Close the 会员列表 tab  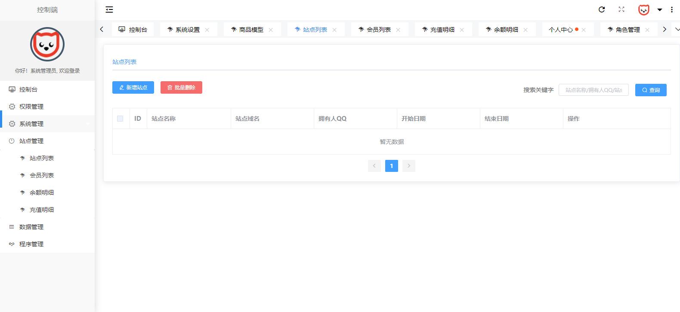398,30
